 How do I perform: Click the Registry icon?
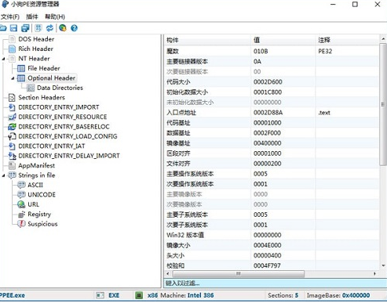[21, 215]
